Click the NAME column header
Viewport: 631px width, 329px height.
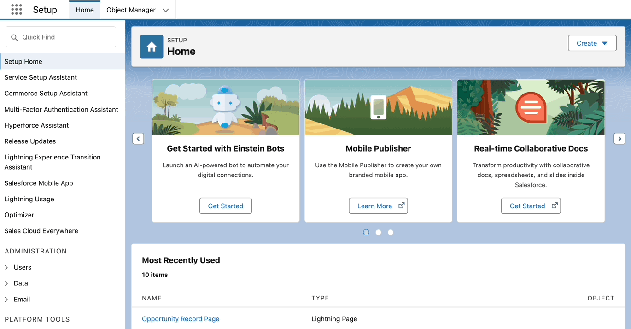152,298
